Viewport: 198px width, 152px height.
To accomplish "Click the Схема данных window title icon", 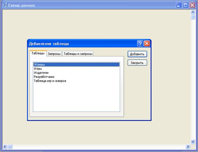I will click(5, 5).
